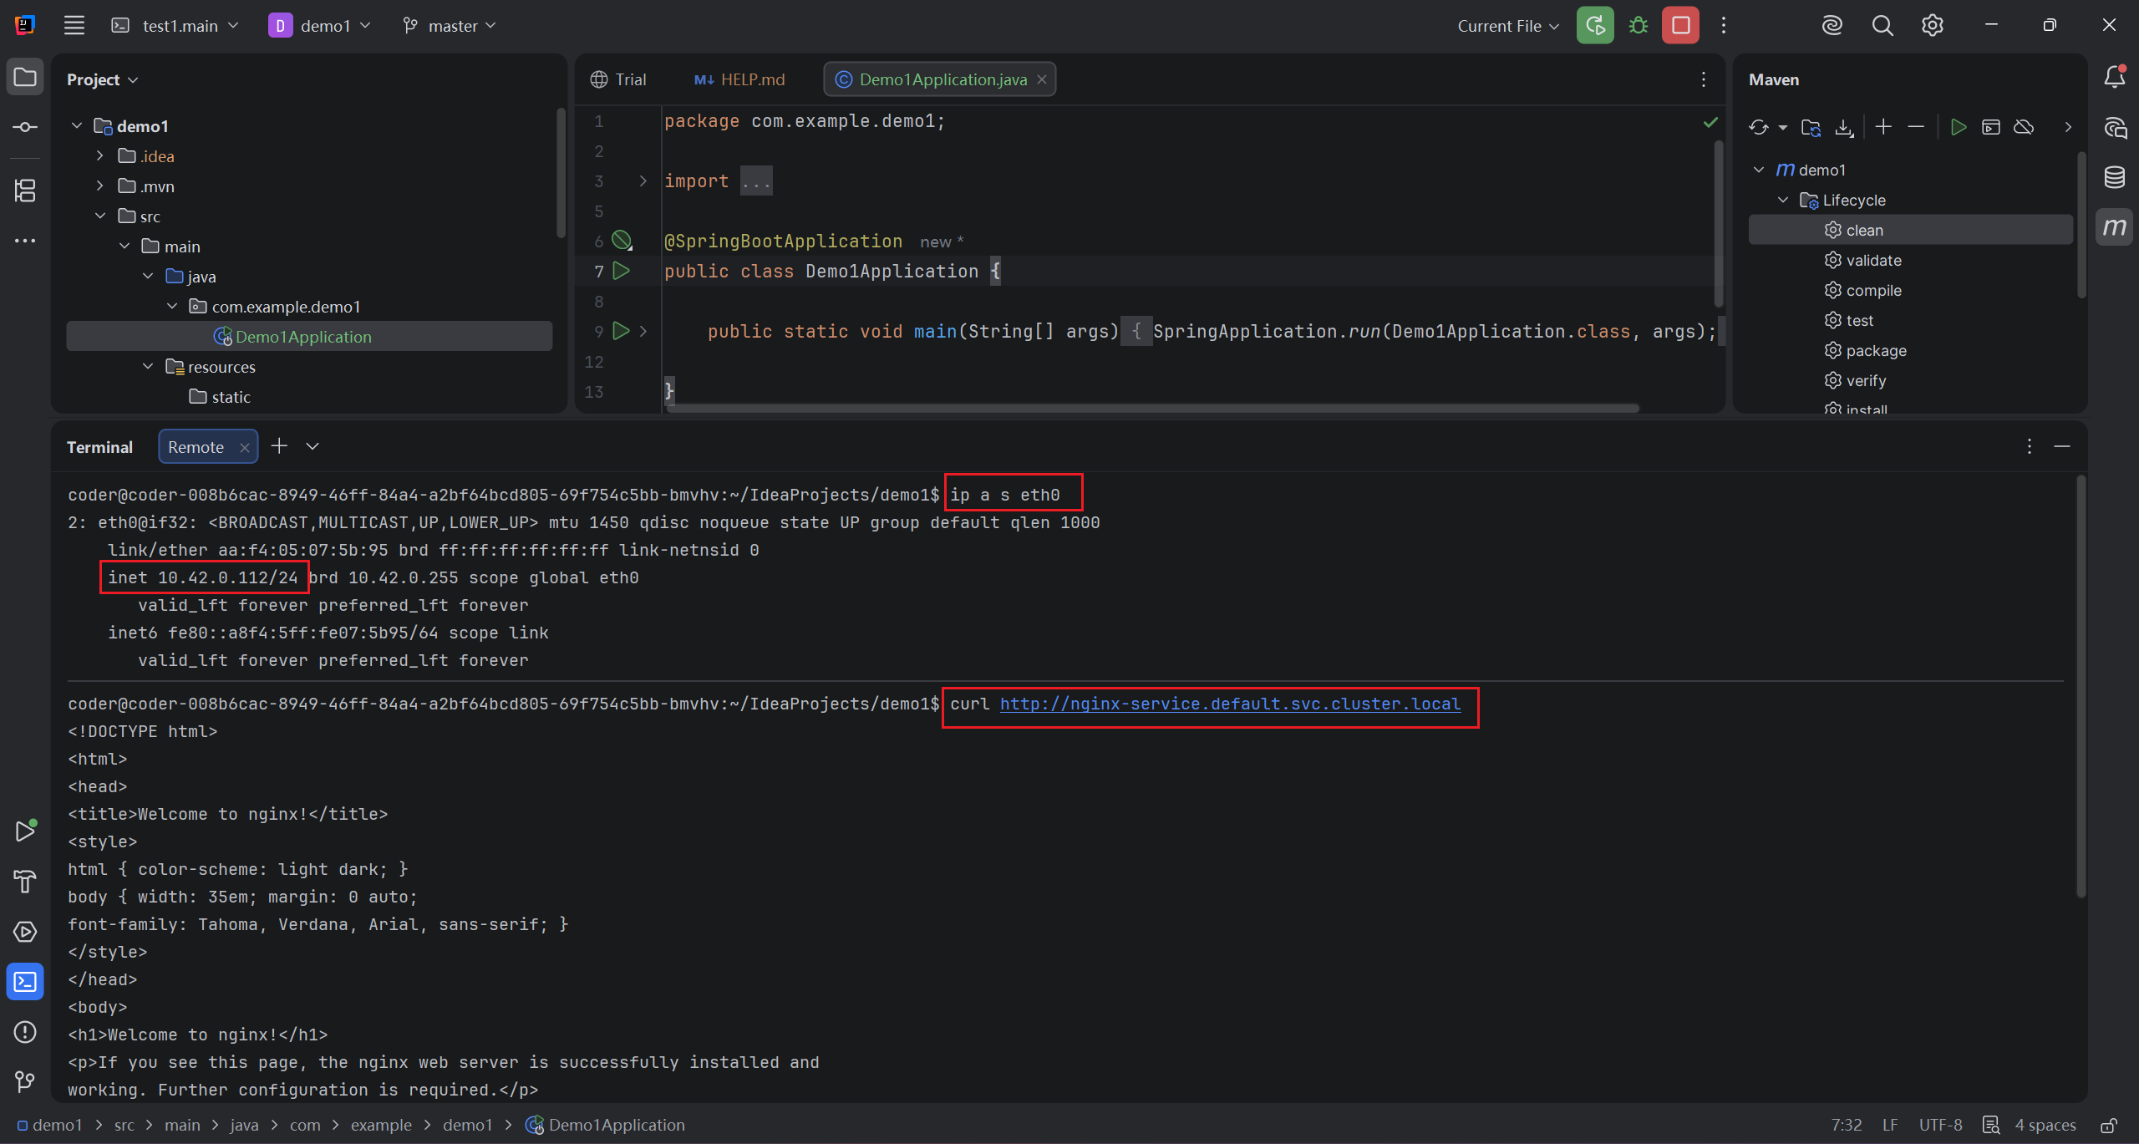Toggle Maven offline mode
Viewport: 2139px width, 1144px height.
(2024, 127)
